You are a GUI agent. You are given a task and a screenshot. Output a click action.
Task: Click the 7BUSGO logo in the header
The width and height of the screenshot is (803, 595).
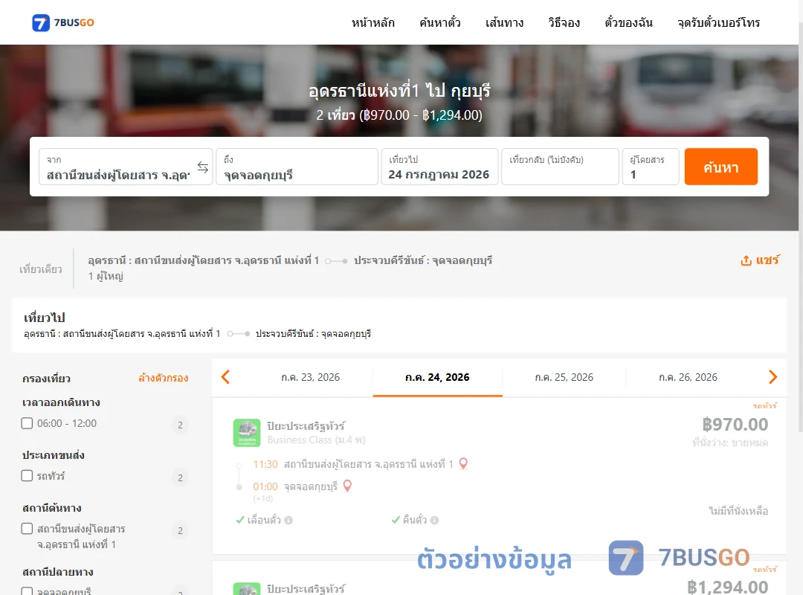pyautogui.click(x=63, y=22)
